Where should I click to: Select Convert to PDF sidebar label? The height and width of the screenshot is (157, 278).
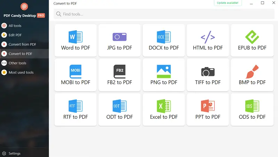point(21,54)
